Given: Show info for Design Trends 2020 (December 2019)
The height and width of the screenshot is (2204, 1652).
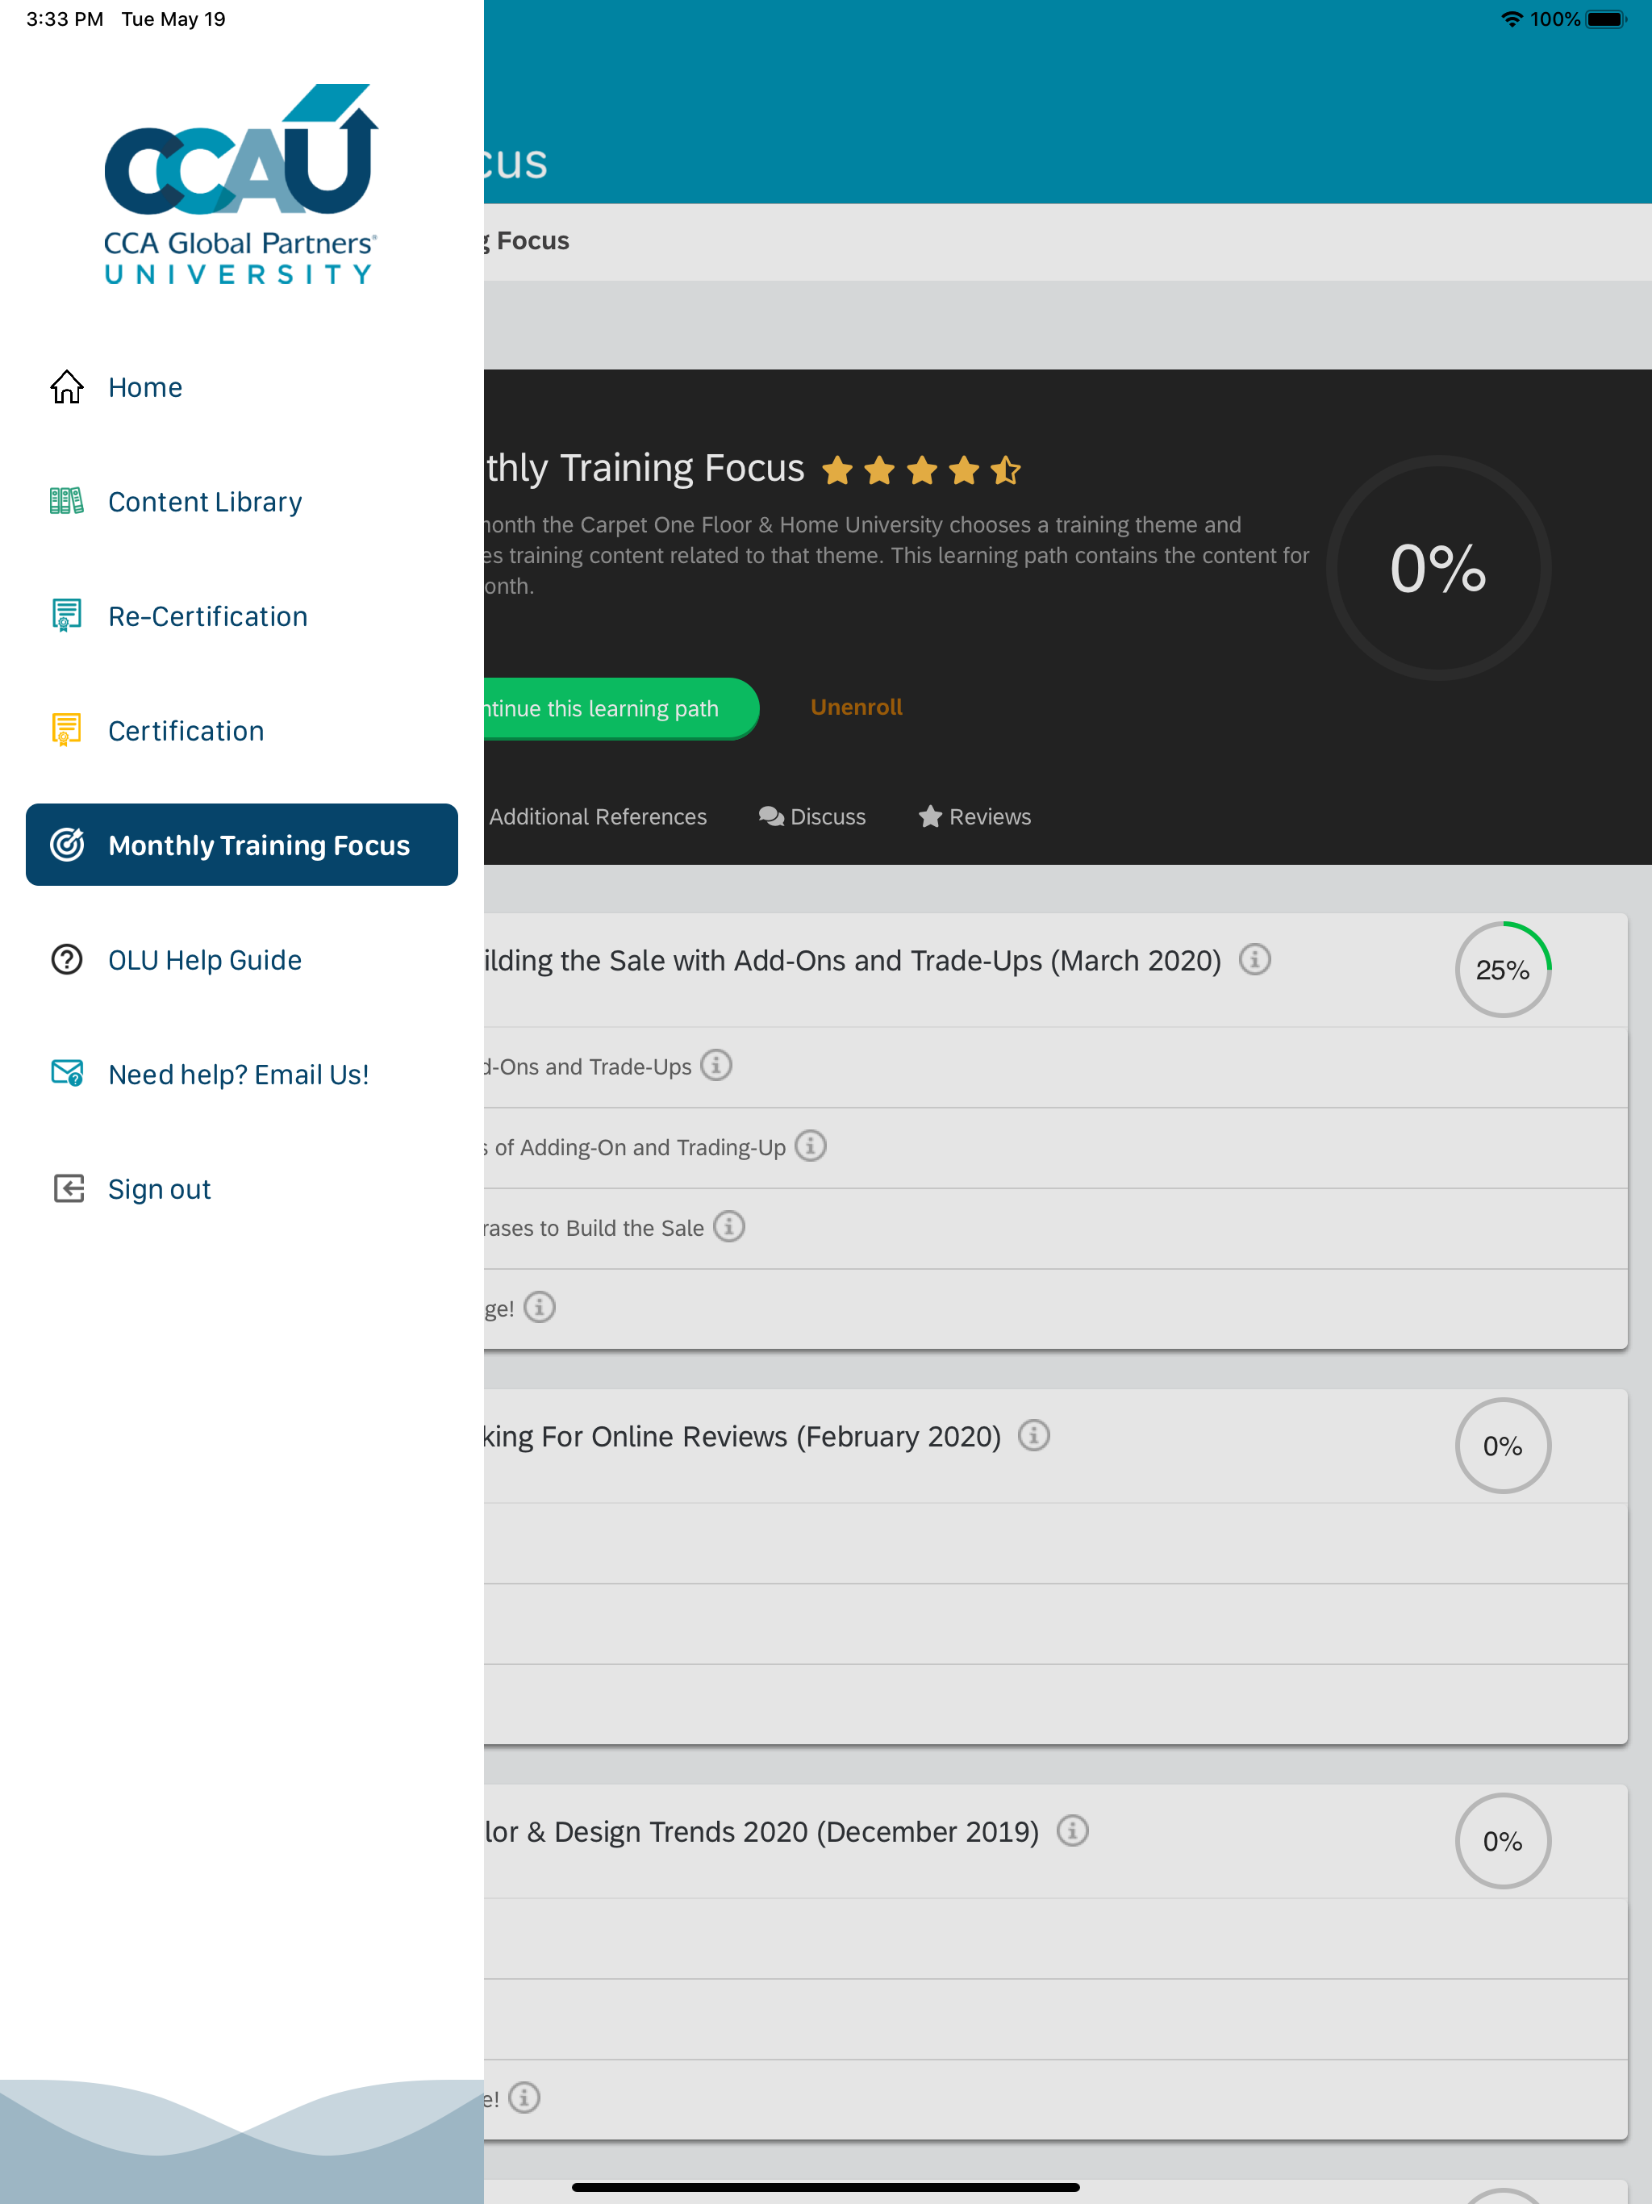Looking at the screenshot, I should 1072,1831.
